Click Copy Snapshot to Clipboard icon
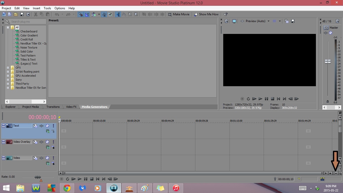Screen dimensions: 343x193 287,21
